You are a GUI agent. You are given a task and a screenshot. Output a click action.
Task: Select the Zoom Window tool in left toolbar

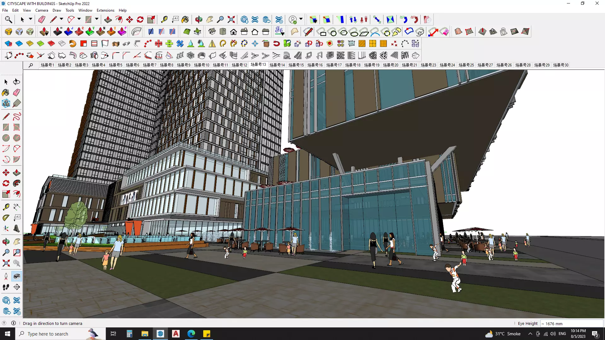click(x=17, y=252)
